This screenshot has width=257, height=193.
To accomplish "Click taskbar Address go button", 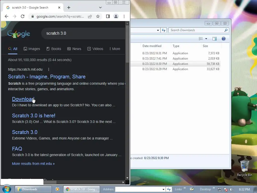I will (x=169, y=189).
